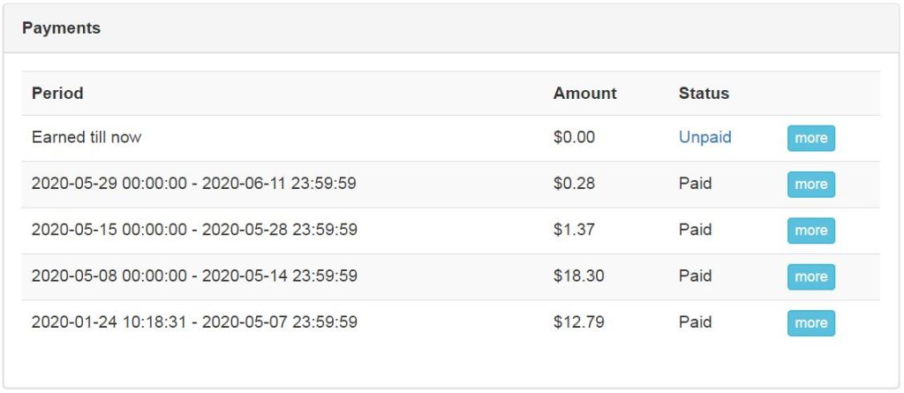Viewport: 904px width, 393px height.
Task: Expand 'more' on the $18.30 payment row
Action: [x=810, y=276]
